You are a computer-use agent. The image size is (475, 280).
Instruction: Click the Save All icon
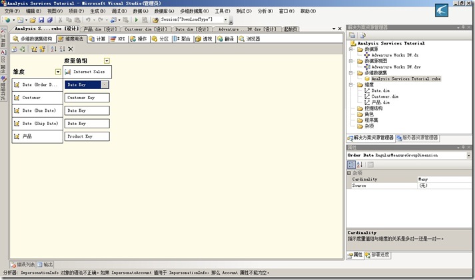(50, 20)
